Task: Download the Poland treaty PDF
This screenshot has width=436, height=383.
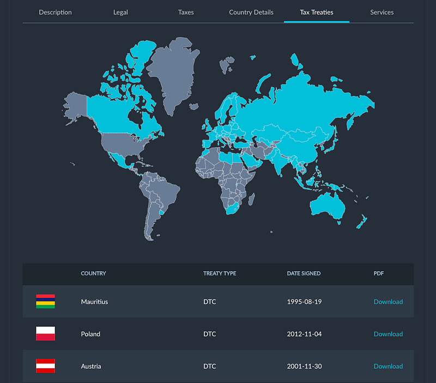Action: [x=388, y=334]
